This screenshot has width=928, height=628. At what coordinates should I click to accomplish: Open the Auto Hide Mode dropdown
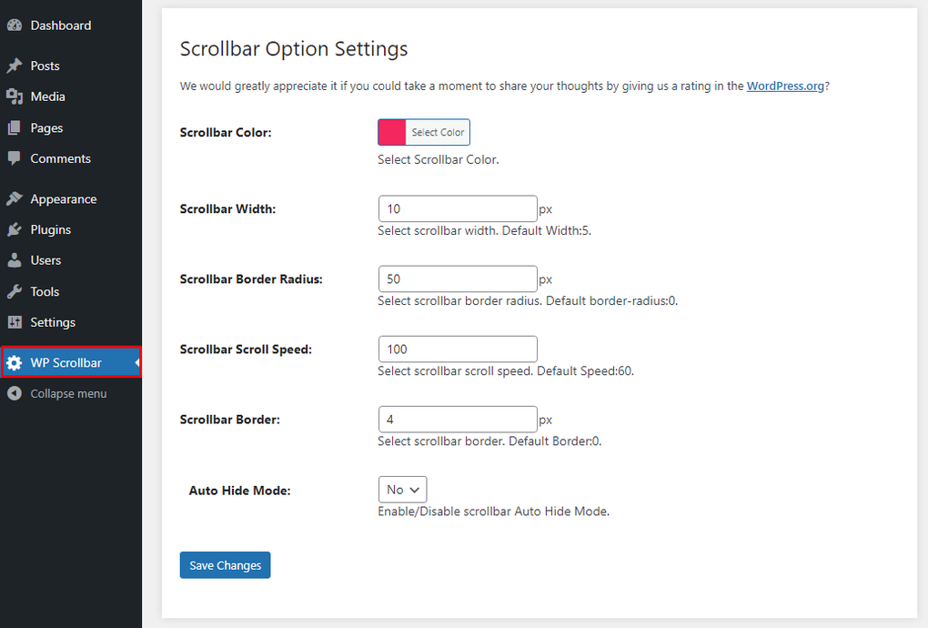402,489
